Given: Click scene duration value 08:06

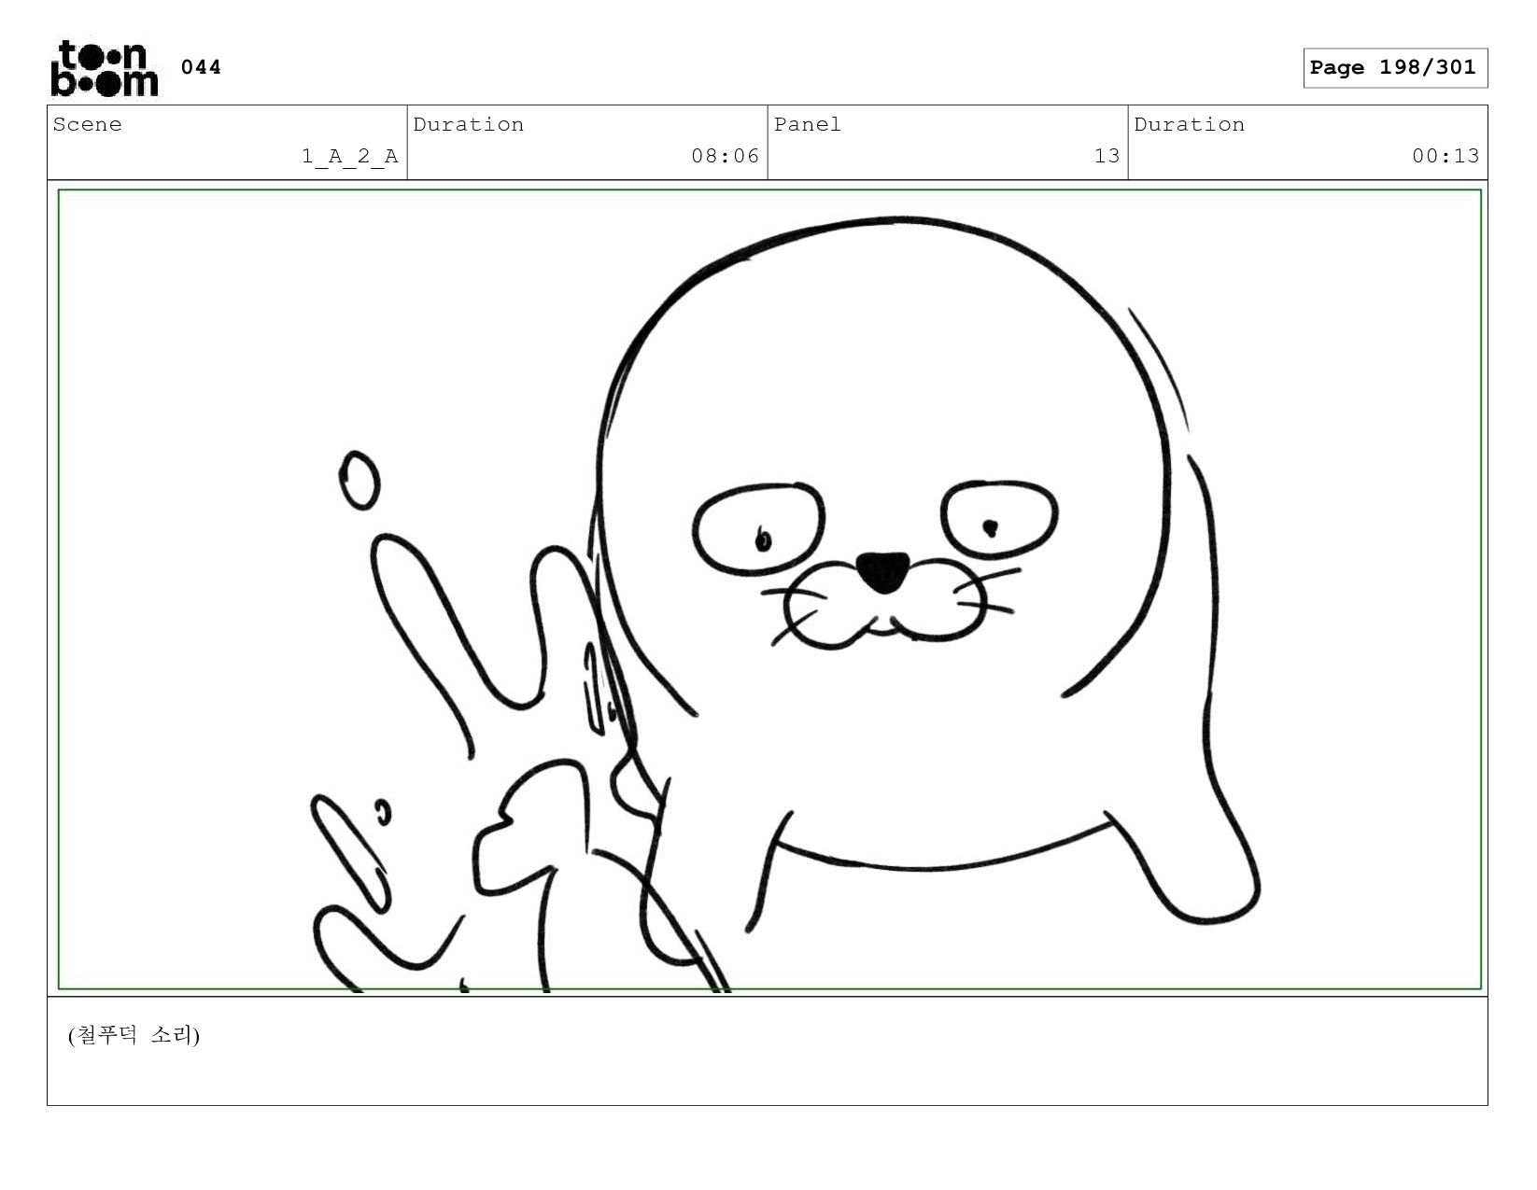Looking at the screenshot, I should pos(725,156).
